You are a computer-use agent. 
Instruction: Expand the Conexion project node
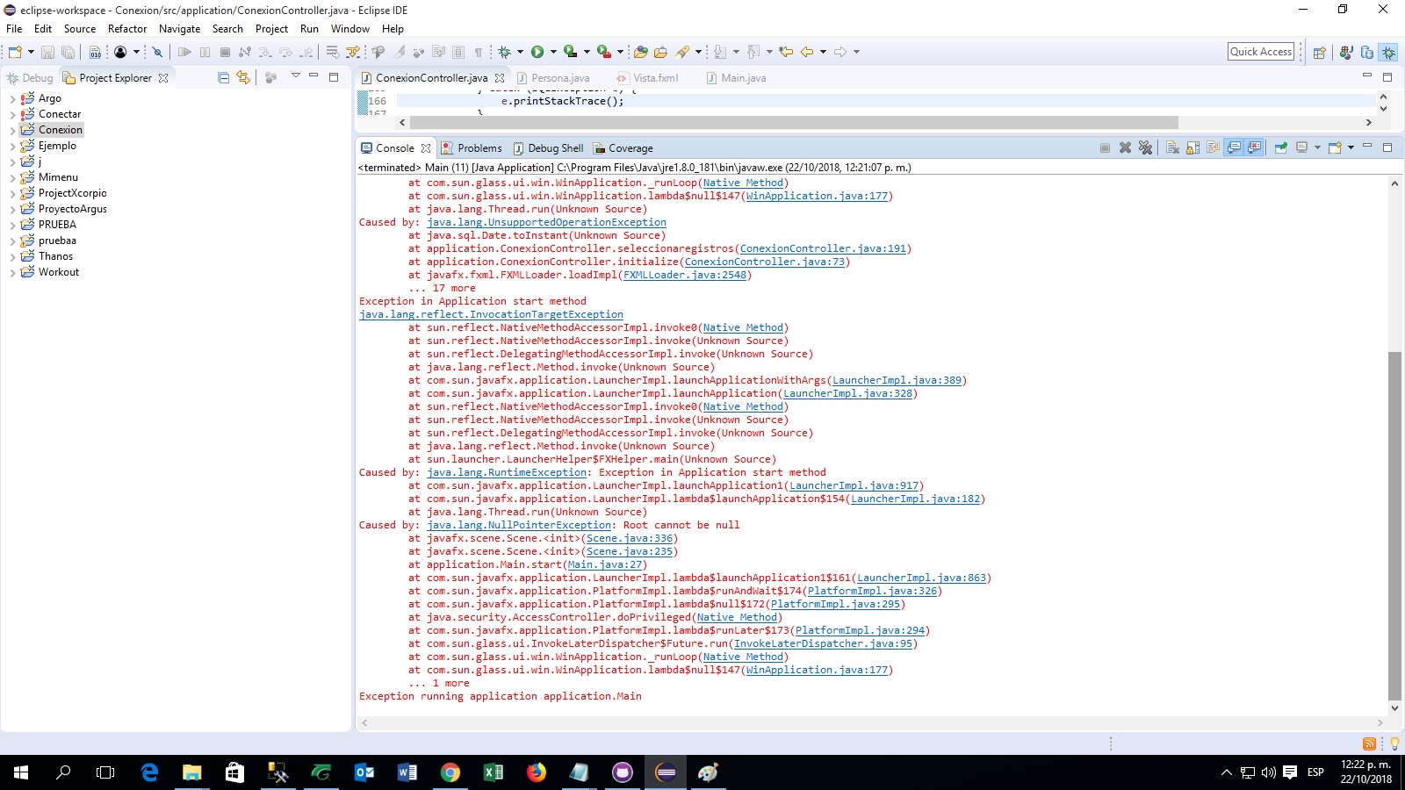point(11,129)
